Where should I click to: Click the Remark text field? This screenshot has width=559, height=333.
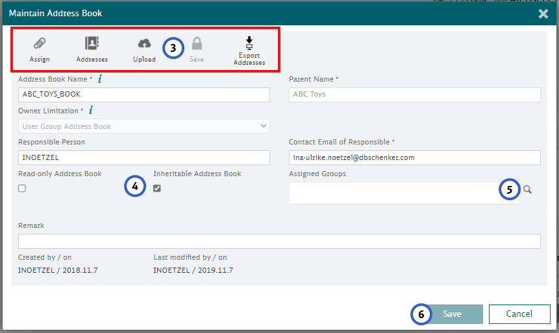point(279,241)
